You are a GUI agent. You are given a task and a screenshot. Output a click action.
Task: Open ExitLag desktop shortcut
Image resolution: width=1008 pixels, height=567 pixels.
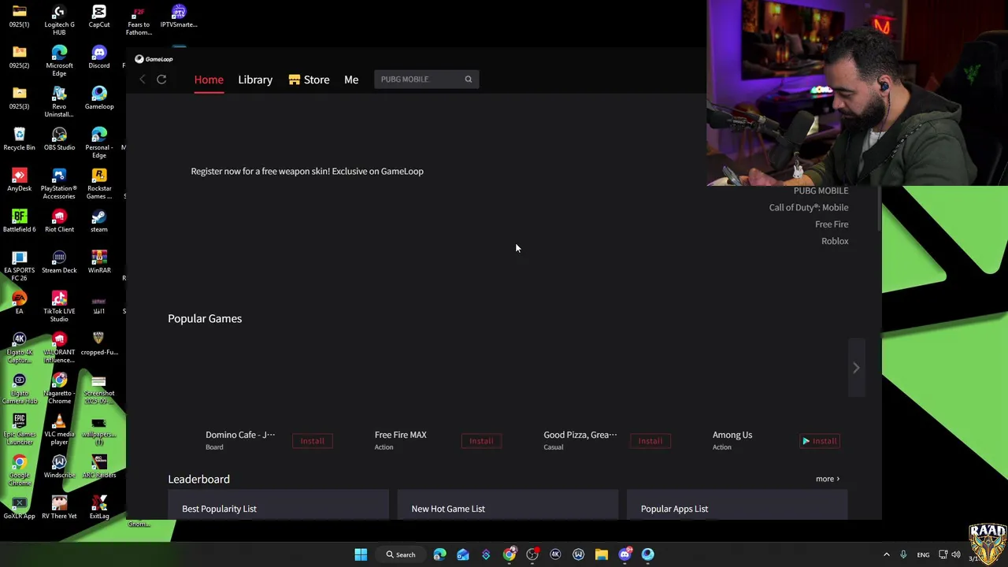pos(99,508)
